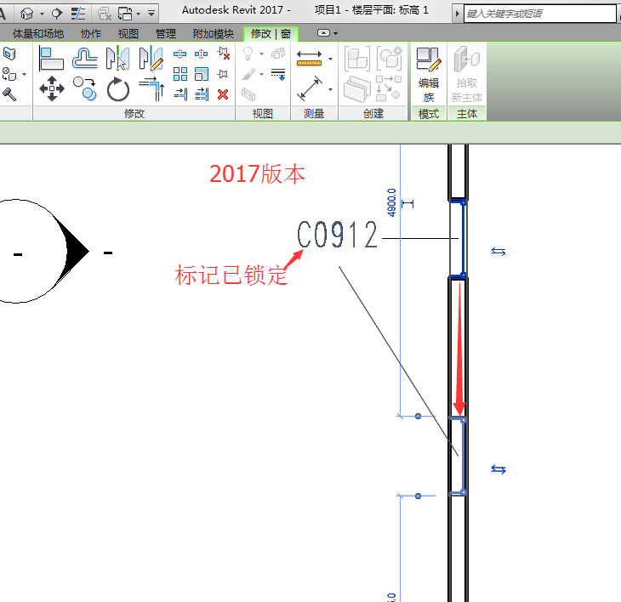Toggle the Pin element tool
The width and height of the screenshot is (621, 602).
click(x=223, y=74)
